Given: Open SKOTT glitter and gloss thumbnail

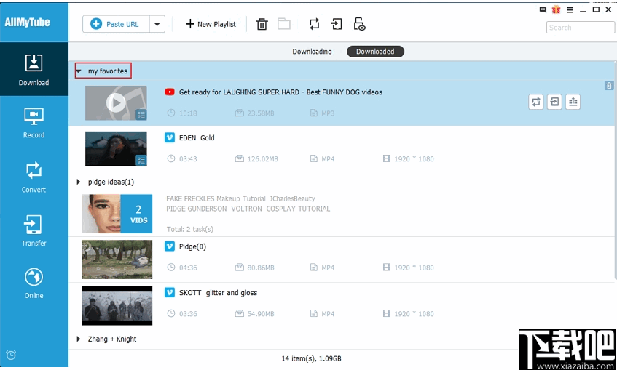Looking at the screenshot, I should (x=117, y=305).
